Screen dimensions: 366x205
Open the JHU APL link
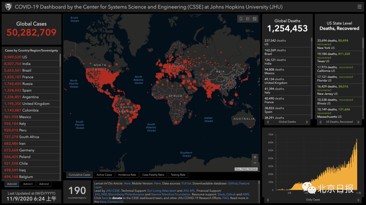[x=189, y=190]
